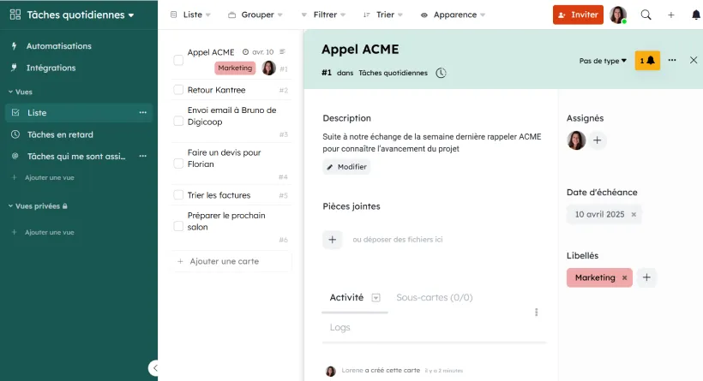This screenshot has height=381, width=703.
Task: Open card more options three dots
Action: click(671, 60)
